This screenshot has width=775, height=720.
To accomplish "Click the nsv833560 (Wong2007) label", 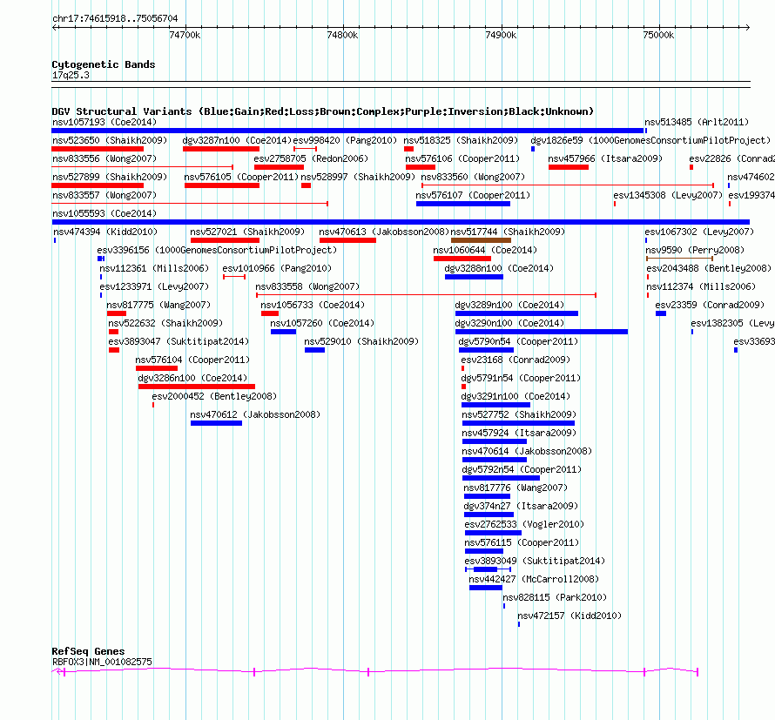I will pos(473,177).
